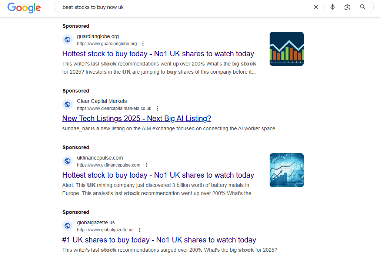Viewport: 380px width, 258px height.
Task: Click the globe favicon beside ukfinancepulse.com
Action: pyautogui.click(x=67, y=161)
